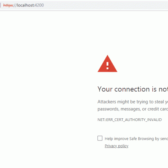Screen dimensions: 168x168
Task: Click the double slashes in the address bar URL
Action: point(15,5)
